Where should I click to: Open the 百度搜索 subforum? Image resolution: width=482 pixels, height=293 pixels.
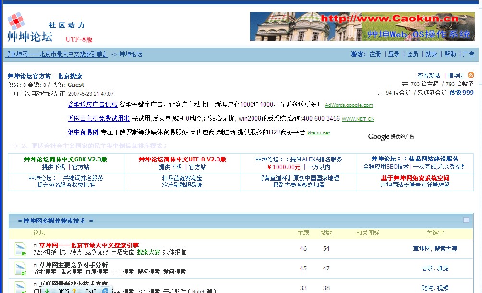(x=96, y=272)
